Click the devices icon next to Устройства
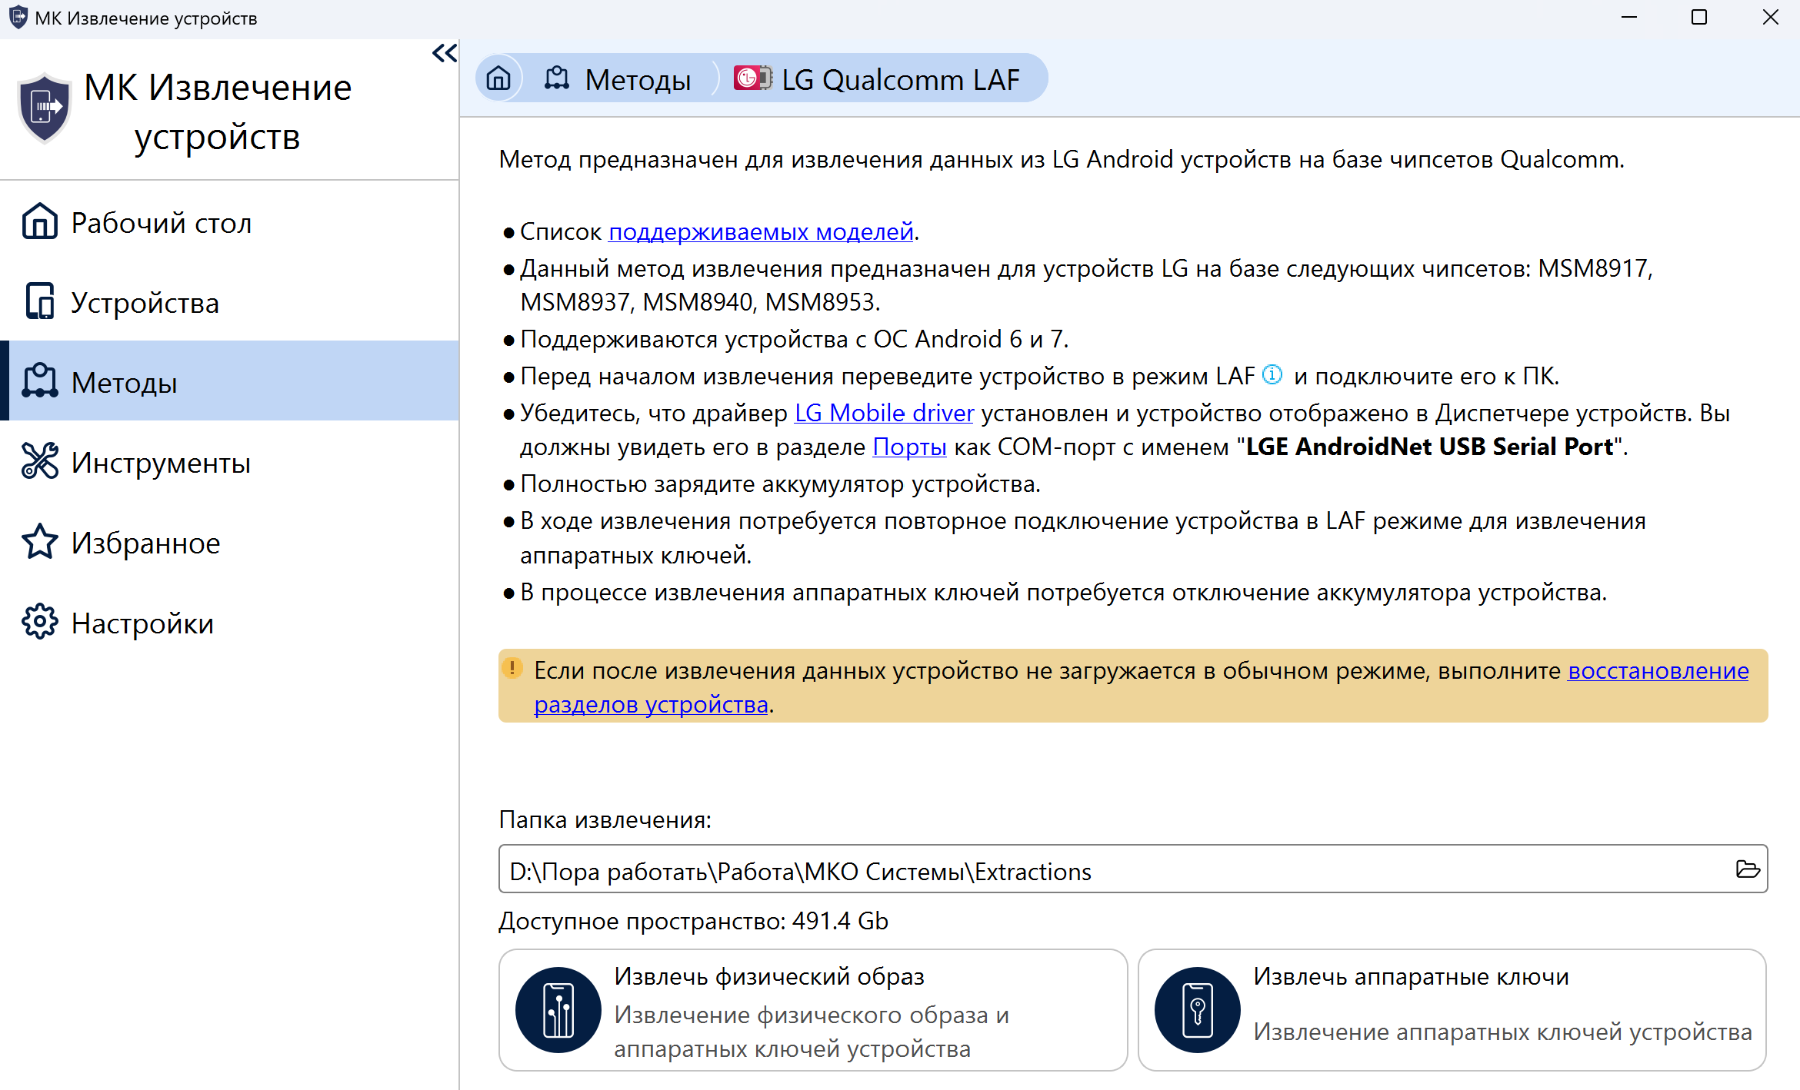Image resolution: width=1800 pixels, height=1090 pixels. click(40, 301)
